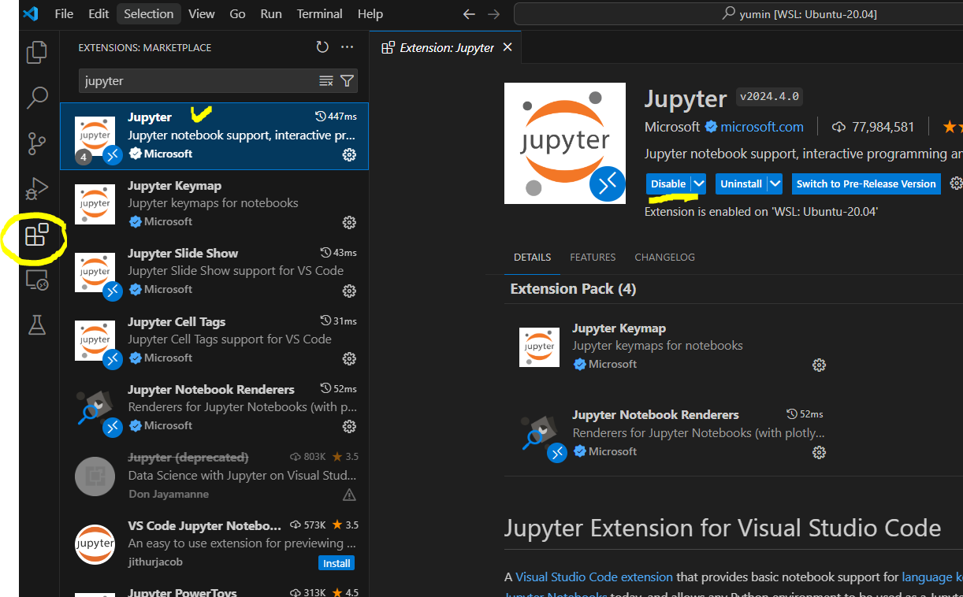Click the Extension Pack (4) heading

click(x=573, y=289)
